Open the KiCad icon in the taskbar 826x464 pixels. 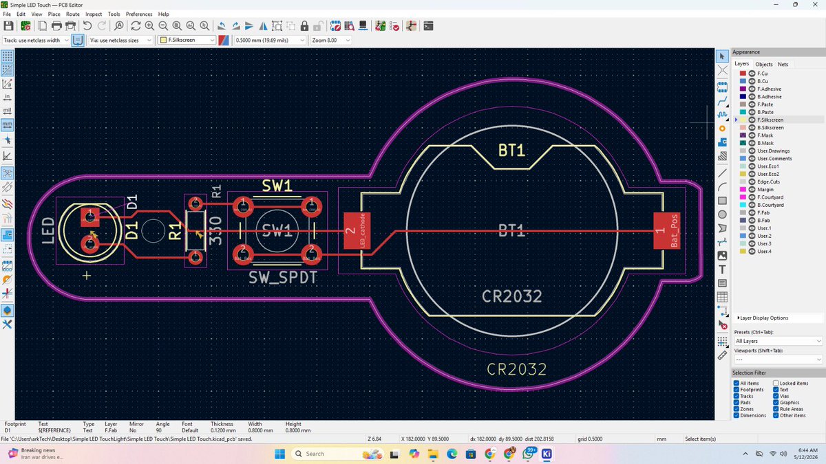547,454
